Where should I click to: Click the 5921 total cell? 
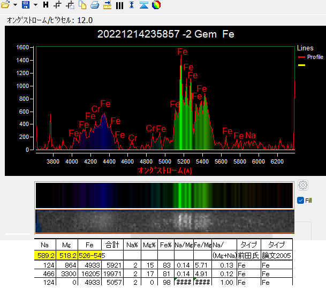112,265
